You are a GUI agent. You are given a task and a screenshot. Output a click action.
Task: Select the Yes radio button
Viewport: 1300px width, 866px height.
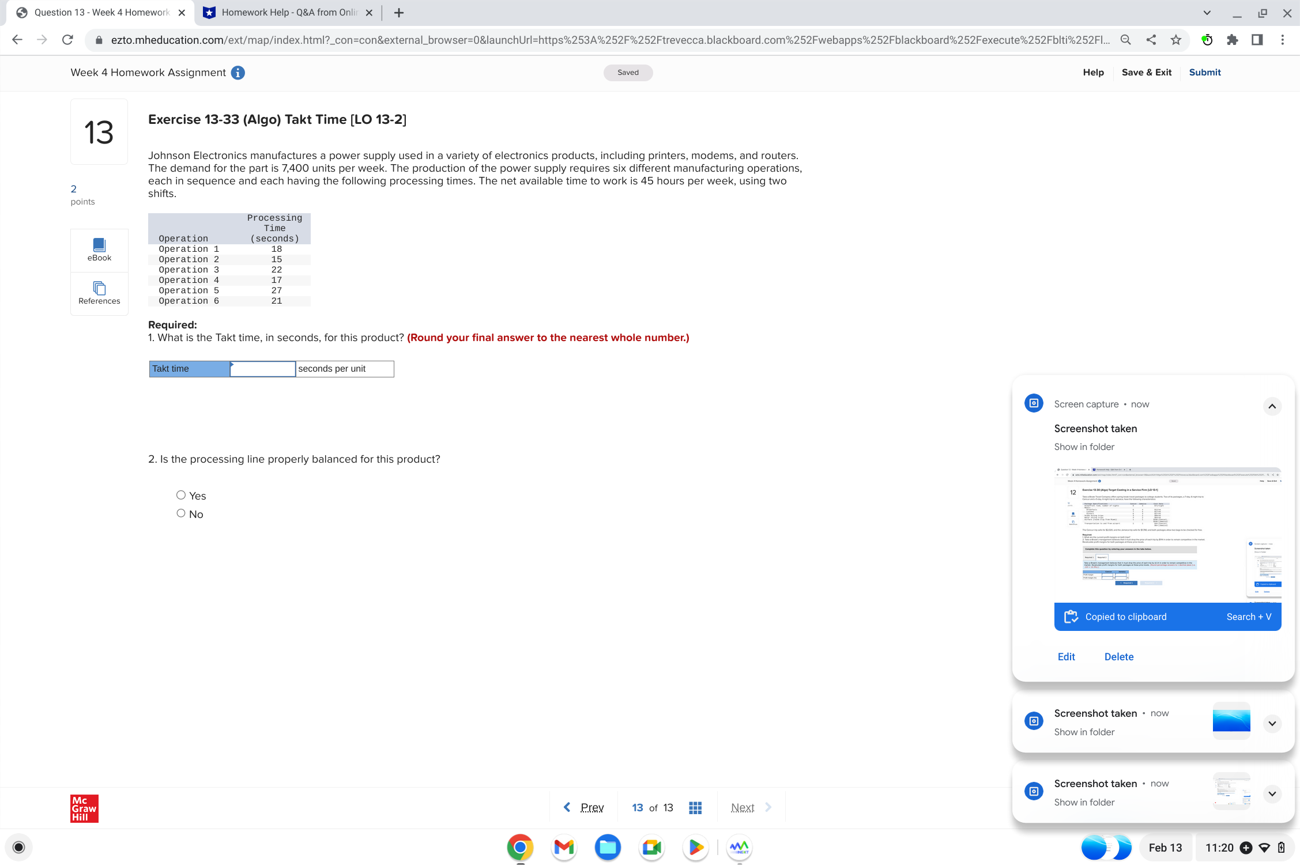click(x=181, y=495)
